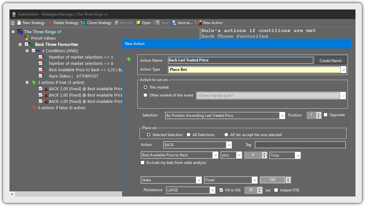Collapse the 4 Conditions [AND] node
The height and width of the screenshot is (206, 365).
point(27,51)
